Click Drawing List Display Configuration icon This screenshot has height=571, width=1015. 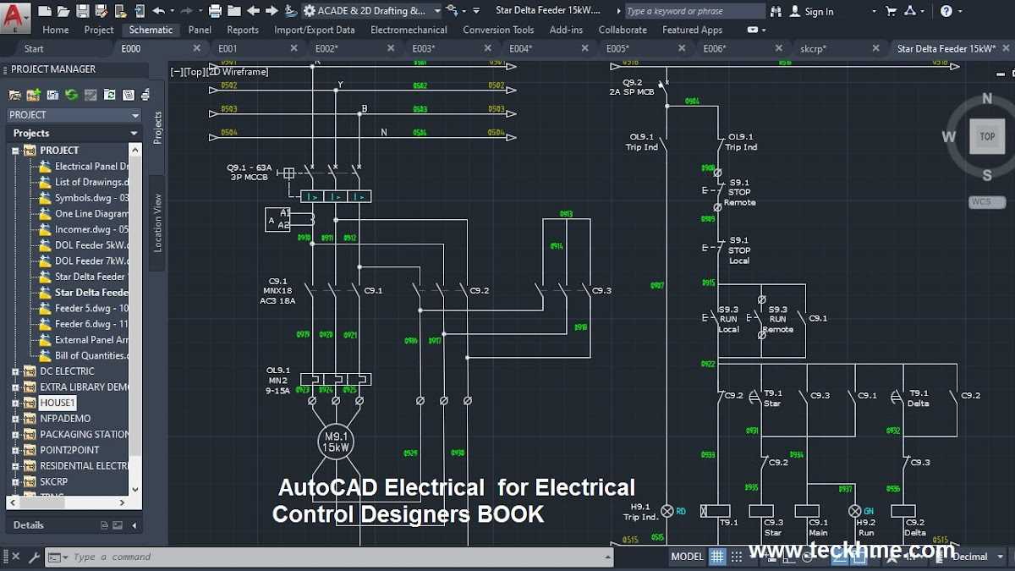point(129,95)
